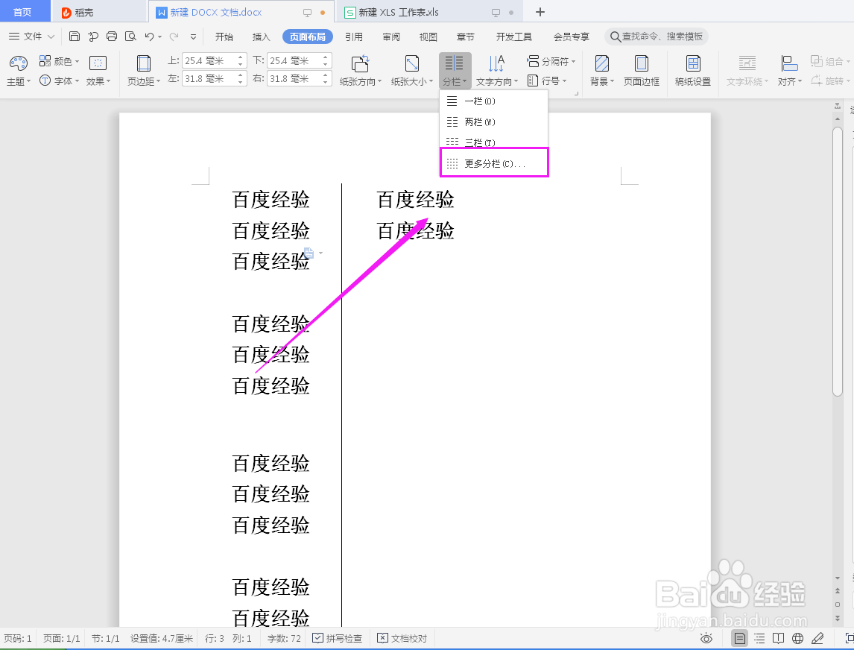Viewport: 854px width, 650px height.
Task: Select More Columns (更多分栏) menu item
Action: click(x=494, y=163)
